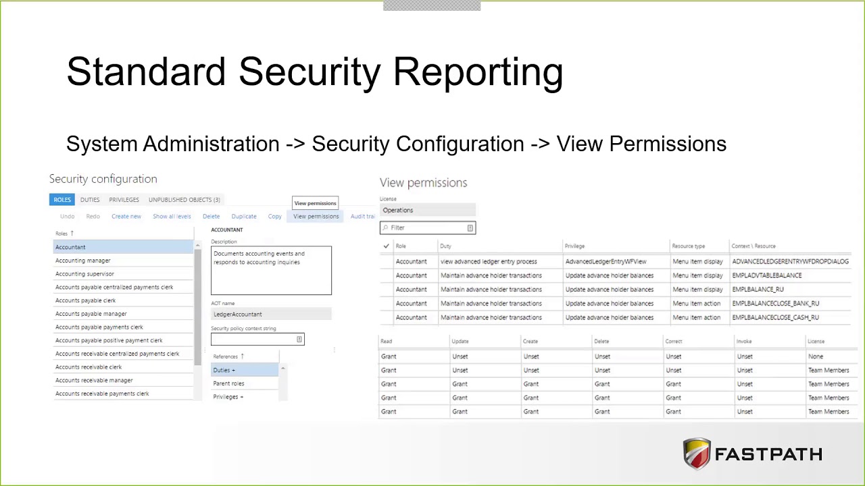Click the magnifier icon in Filter box
The width and height of the screenshot is (865, 486).
click(386, 228)
